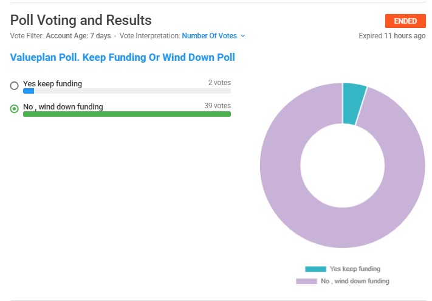Click the No, wind down funding legend label

coord(355,281)
